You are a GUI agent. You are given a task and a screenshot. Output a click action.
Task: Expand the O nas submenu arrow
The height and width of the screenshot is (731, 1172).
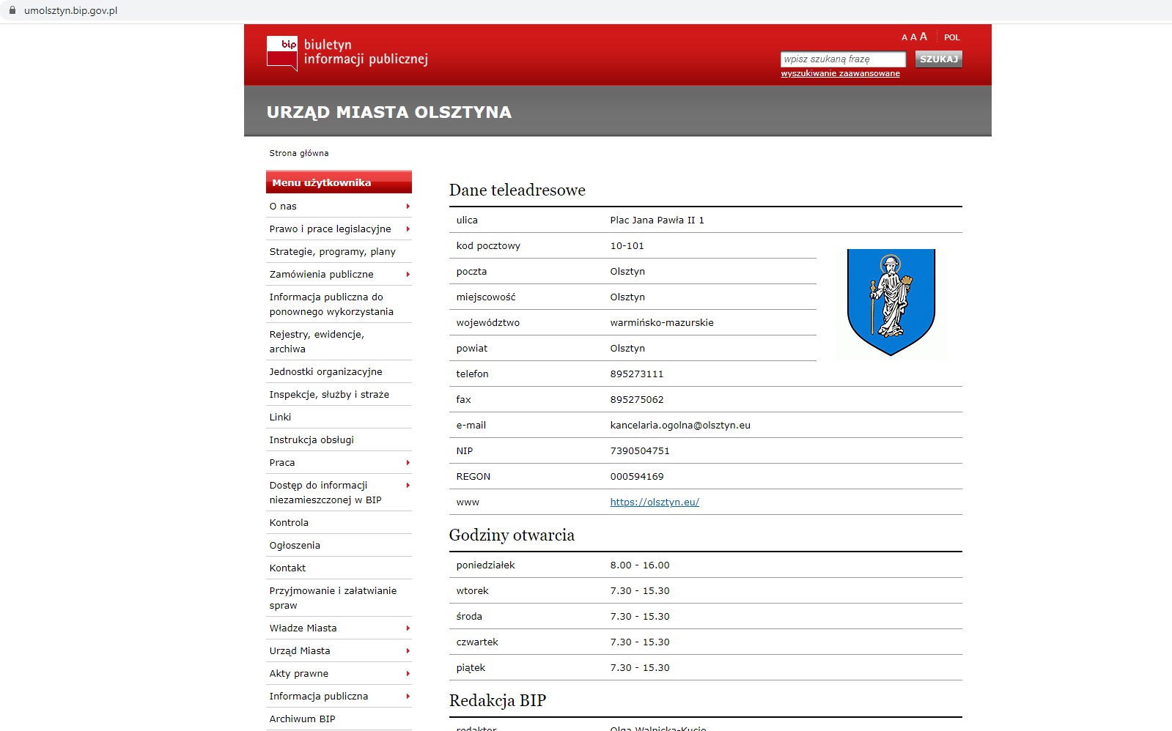(408, 207)
